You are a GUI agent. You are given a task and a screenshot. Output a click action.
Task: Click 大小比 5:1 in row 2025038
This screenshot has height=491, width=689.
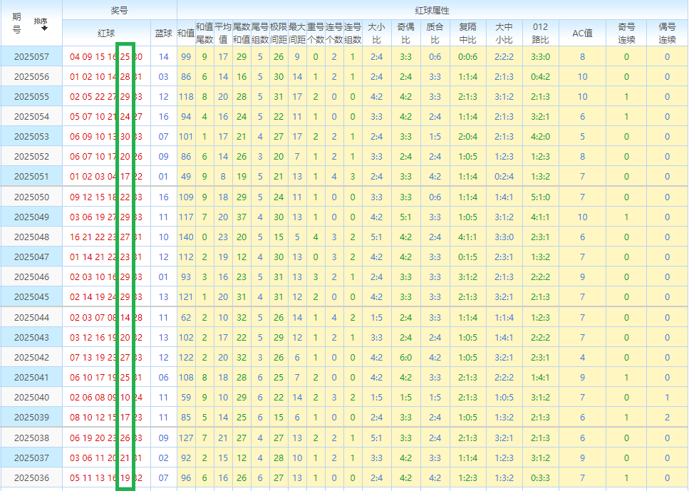pyautogui.click(x=377, y=438)
